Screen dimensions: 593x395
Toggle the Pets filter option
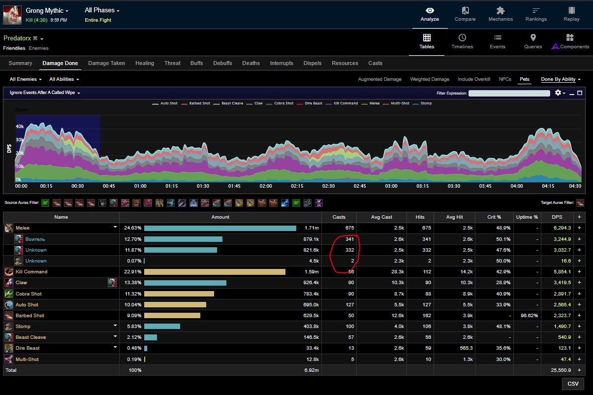pos(525,79)
